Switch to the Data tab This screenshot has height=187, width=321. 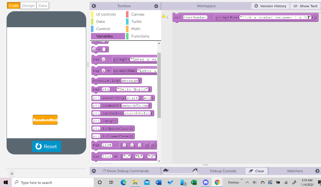pyautogui.click(x=42, y=5)
